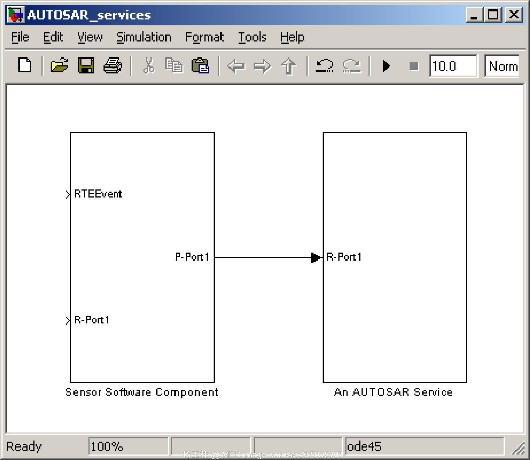Print the current model diagram

[x=112, y=66]
